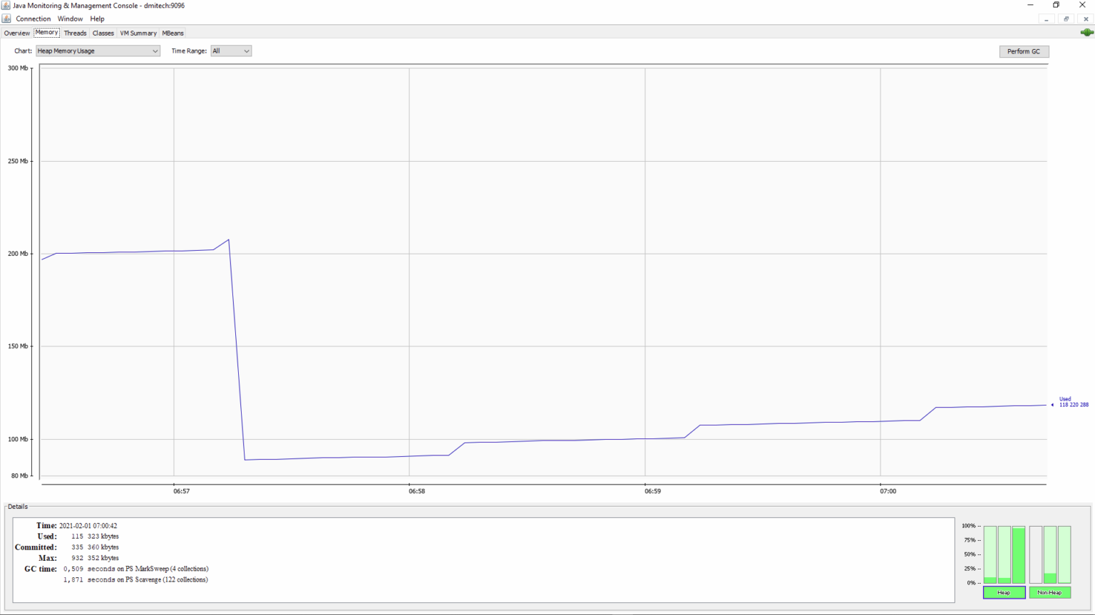Click the empty white non-heap pool bar
This screenshot has width=1095, height=615.
tap(1036, 554)
